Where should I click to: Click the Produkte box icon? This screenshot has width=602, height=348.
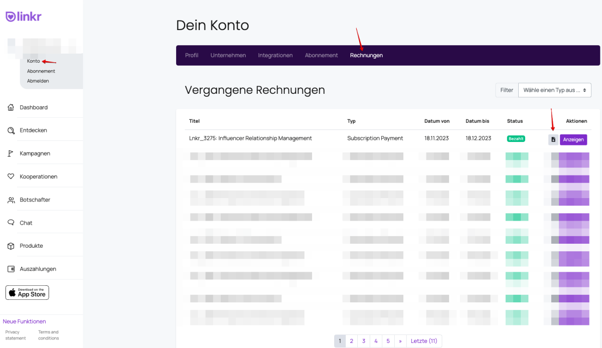pyautogui.click(x=11, y=246)
